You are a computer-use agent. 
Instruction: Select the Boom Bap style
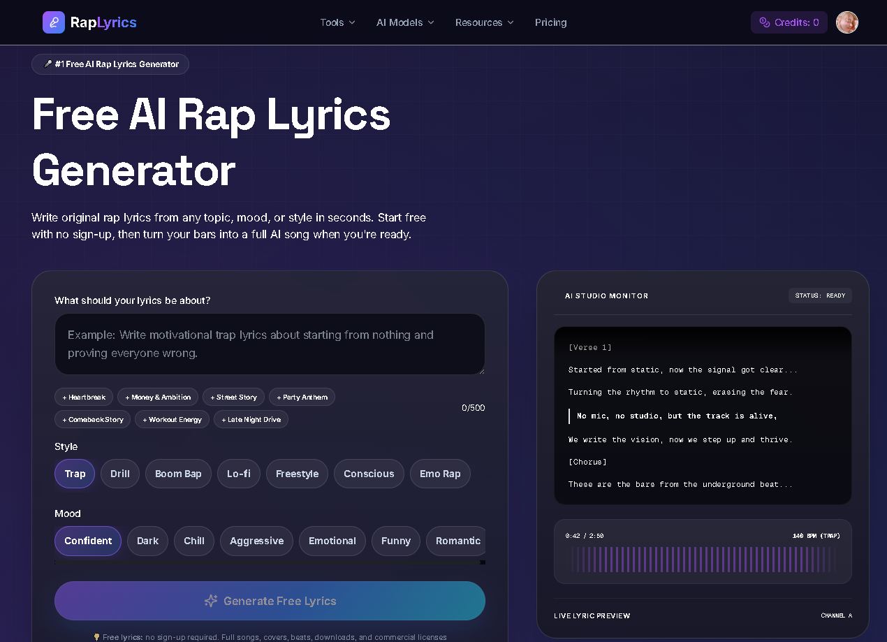pyautogui.click(x=178, y=474)
